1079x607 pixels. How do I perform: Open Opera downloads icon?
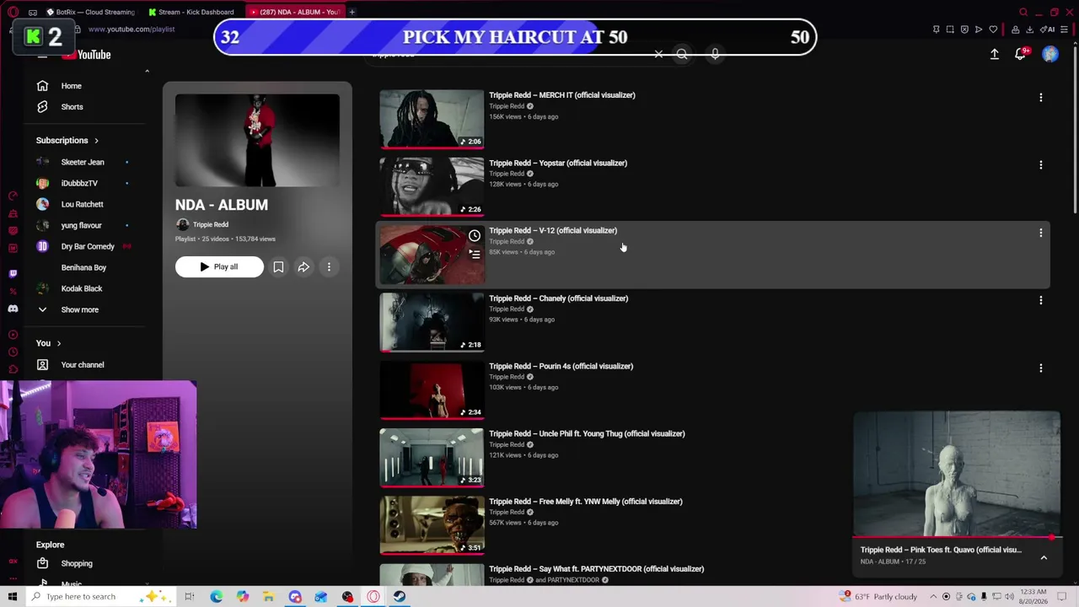coord(1029,30)
